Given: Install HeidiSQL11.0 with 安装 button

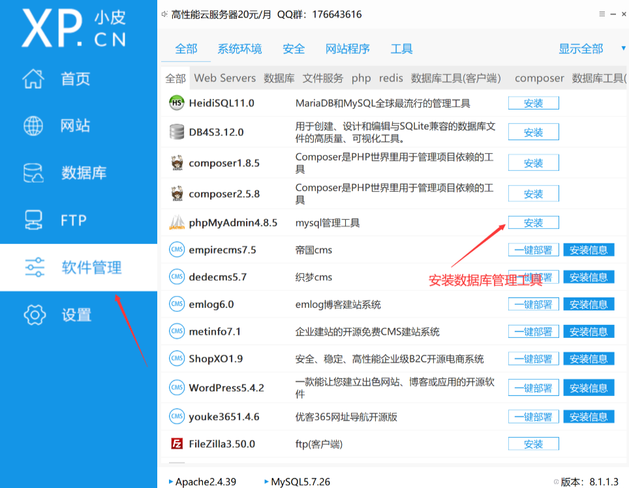Looking at the screenshot, I should click(x=534, y=103).
